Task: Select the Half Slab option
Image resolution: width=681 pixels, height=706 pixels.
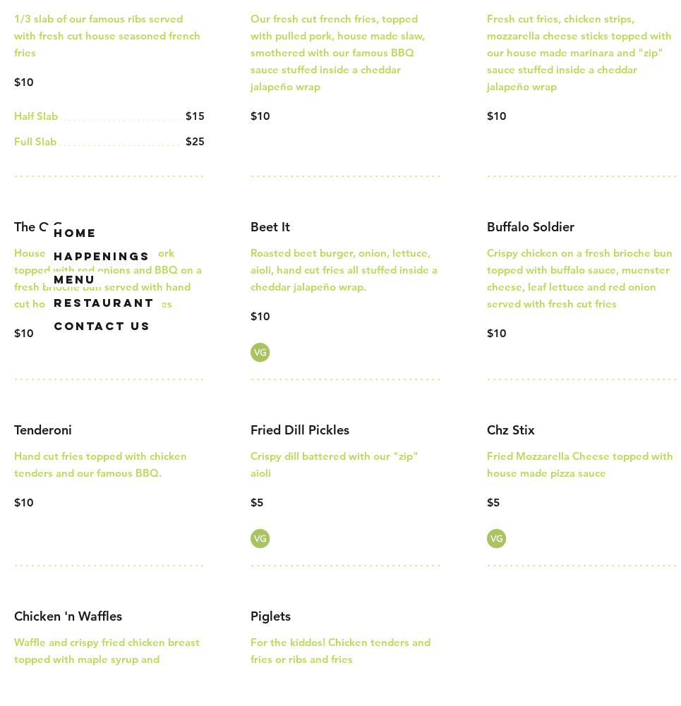Action: [x=36, y=116]
